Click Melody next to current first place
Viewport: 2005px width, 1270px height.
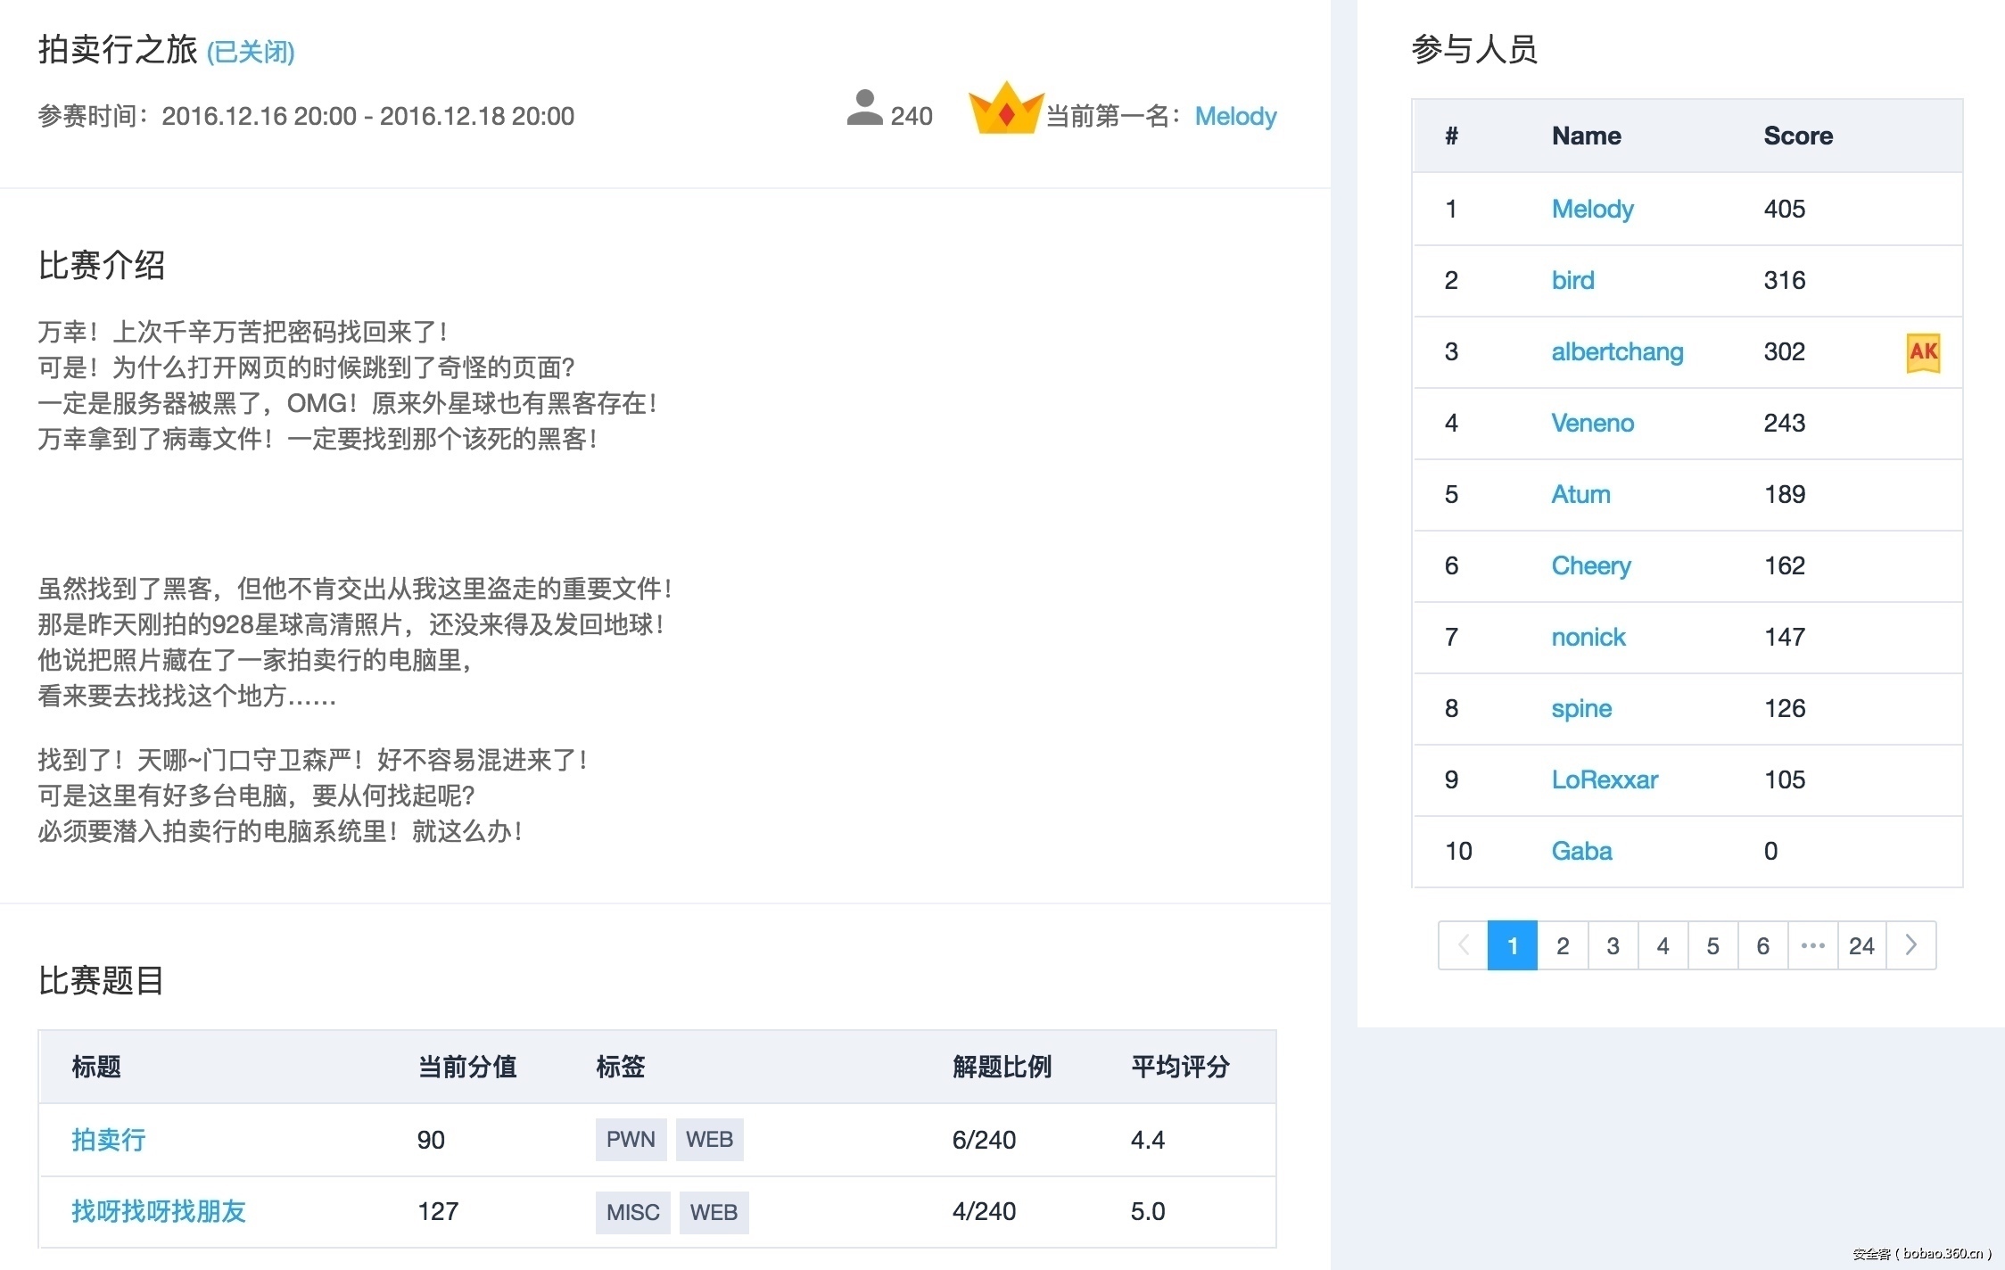point(1235,116)
